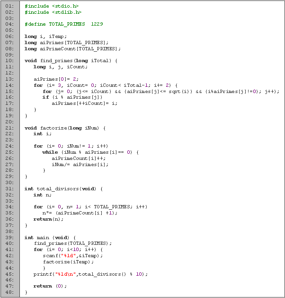Click the 'int i;' declaration on line 22
This screenshot has height=298, width=285.
(x=43, y=134)
